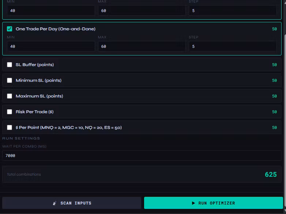Tick the Minimum SL (points) checkbox

pos(10,80)
